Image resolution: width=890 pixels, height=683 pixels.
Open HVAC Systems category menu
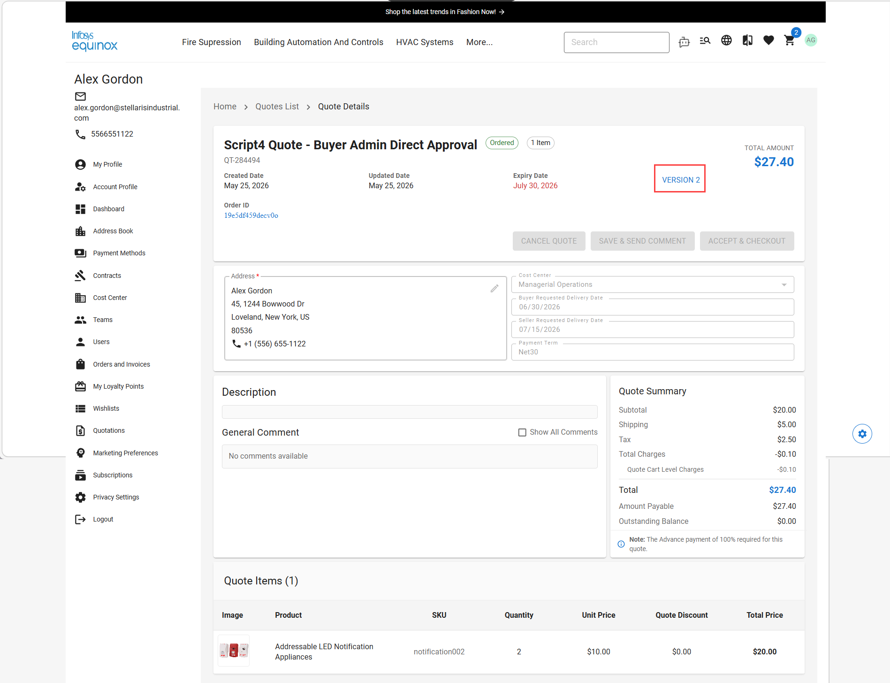(425, 42)
